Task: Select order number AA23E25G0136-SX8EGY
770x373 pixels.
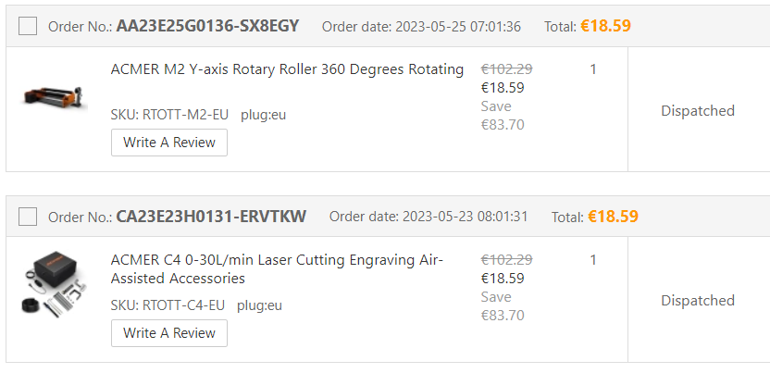Action: [207, 26]
